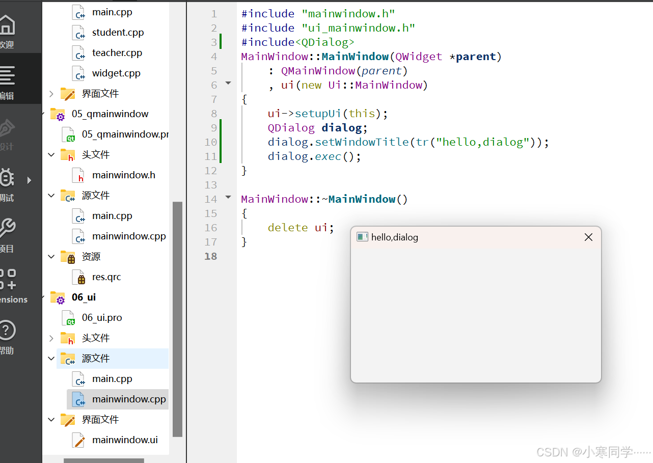
Task: Collapse 头文件 folder under 05_qmainwindow
Action: click(51, 155)
